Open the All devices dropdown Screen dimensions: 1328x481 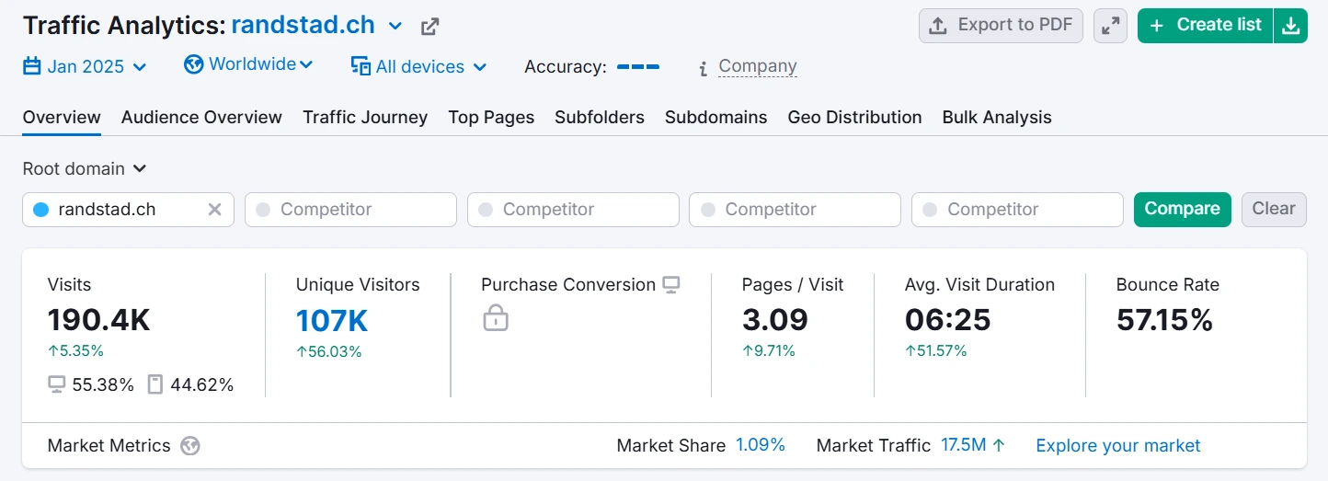point(418,66)
